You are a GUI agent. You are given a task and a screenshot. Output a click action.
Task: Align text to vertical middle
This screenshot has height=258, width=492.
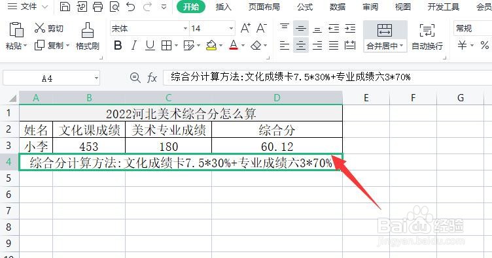(301, 28)
